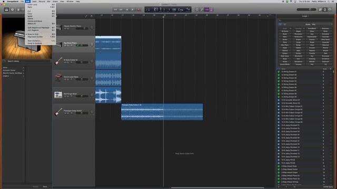
Task: Open the Record menu
Action: (x=42, y=1)
